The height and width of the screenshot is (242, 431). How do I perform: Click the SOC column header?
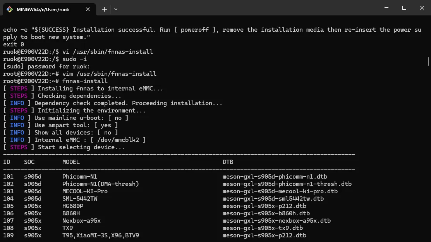tap(29, 162)
